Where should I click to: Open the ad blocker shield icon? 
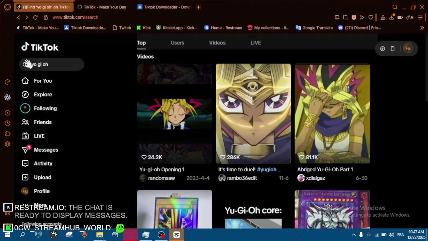click(x=354, y=17)
